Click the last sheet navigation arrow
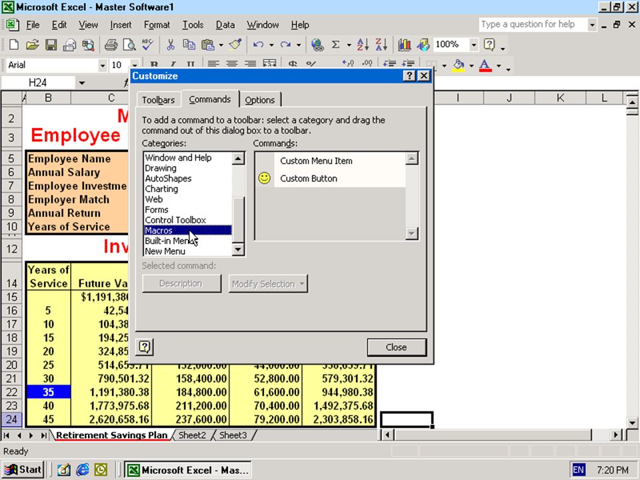 (x=43, y=435)
